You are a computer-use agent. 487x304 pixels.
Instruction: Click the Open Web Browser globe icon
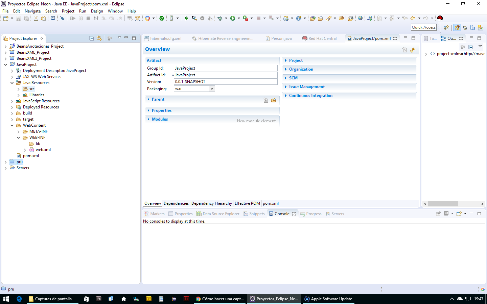click(x=360, y=18)
